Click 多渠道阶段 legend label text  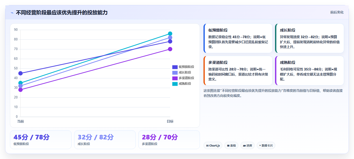(x=186, y=78)
